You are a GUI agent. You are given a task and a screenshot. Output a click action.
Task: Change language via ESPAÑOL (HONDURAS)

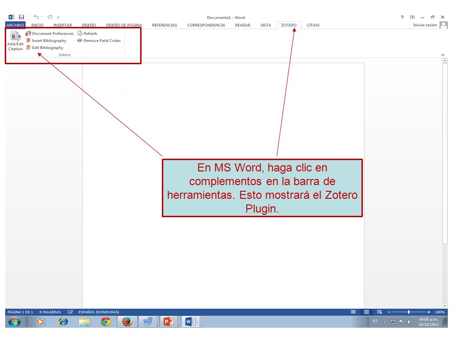[99, 312]
